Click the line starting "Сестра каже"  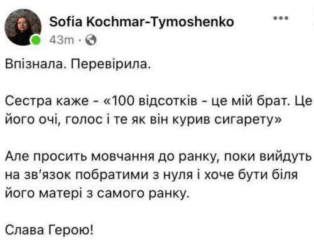click(158, 102)
